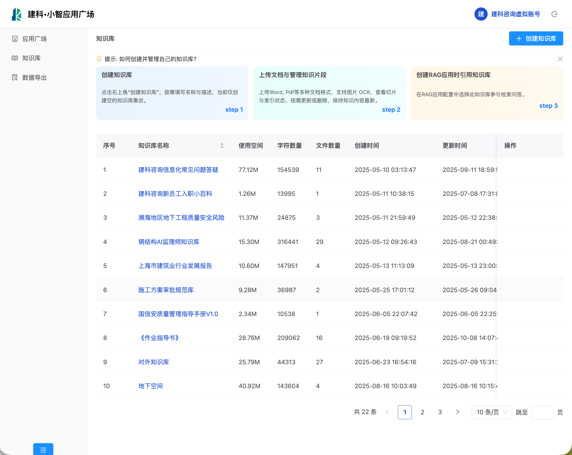The height and width of the screenshot is (455, 572).
Task: Click the 跳至 page number input field
Action: pyautogui.click(x=542, y=412)
